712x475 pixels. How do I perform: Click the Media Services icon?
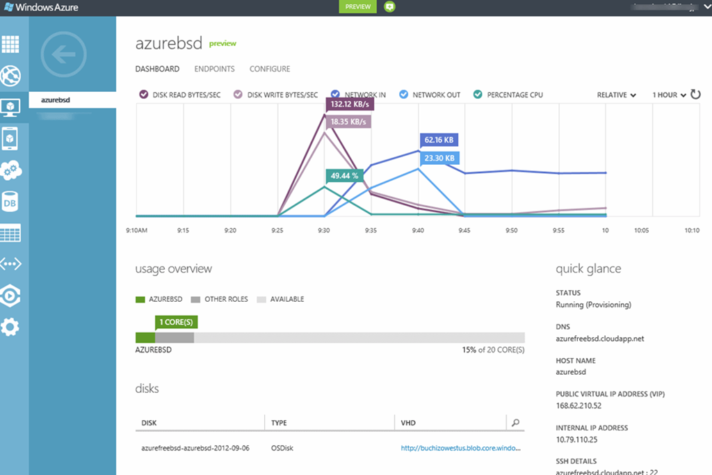pos(10,295)
